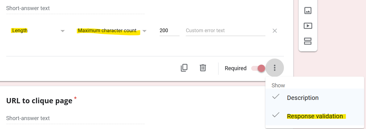This screenshot has height=129, width=366.
Task: Select Description in the Show menu
Action: [x=303, y=98]
